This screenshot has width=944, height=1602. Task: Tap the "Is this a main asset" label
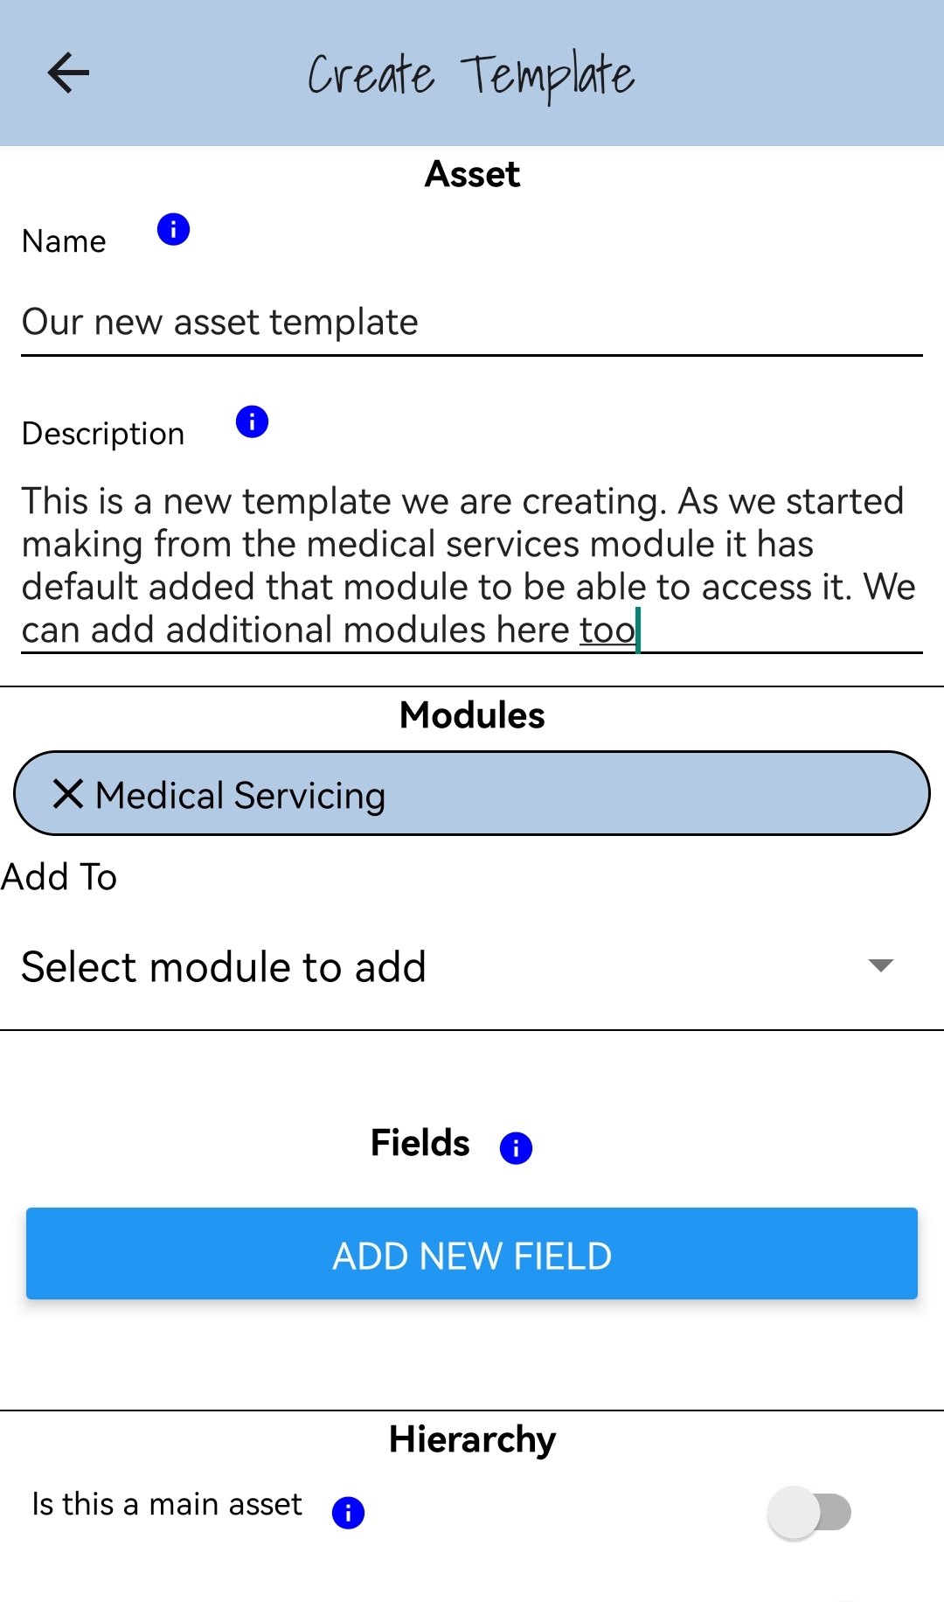pos(167,1504)
